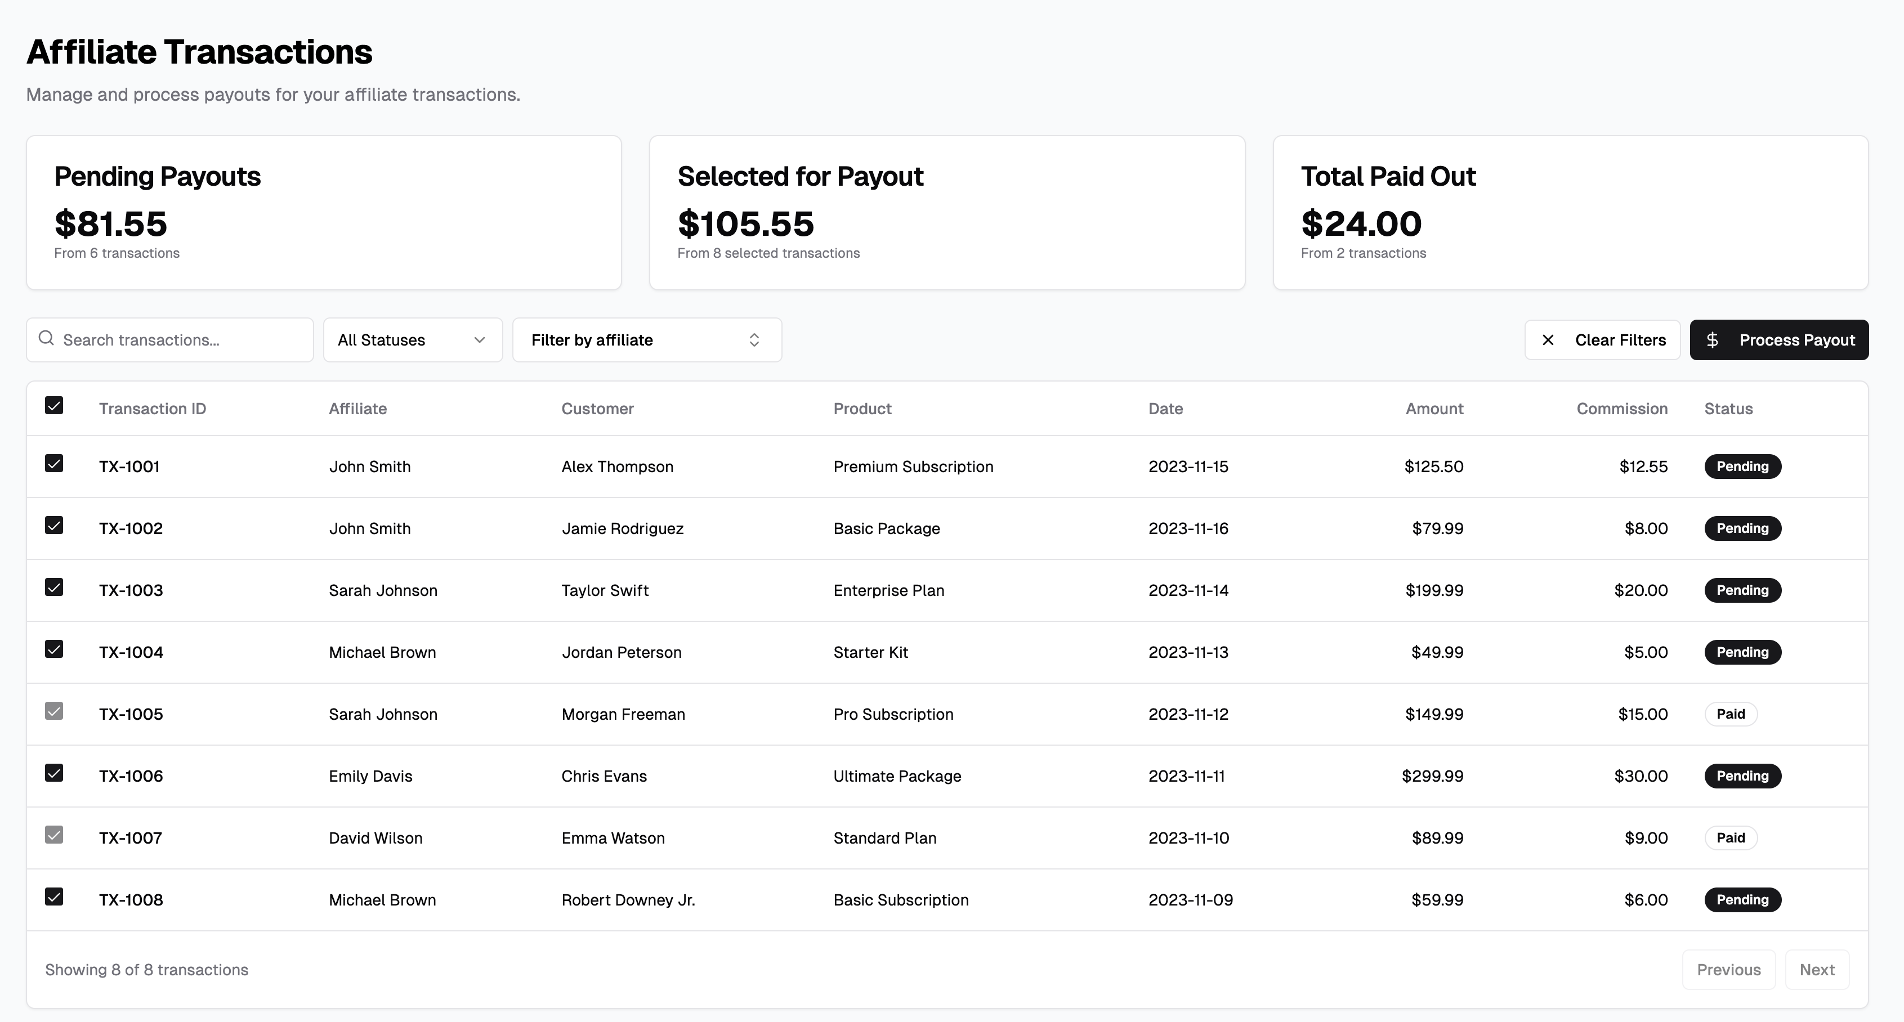Click the Pending badge for TX-1001

pos(1743,467)
